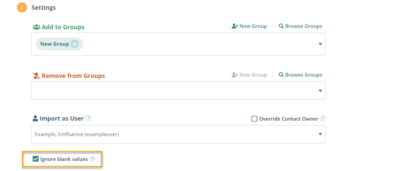Click help icon beside Import as User
Screen dimensions: 399x171
(88, 118)
